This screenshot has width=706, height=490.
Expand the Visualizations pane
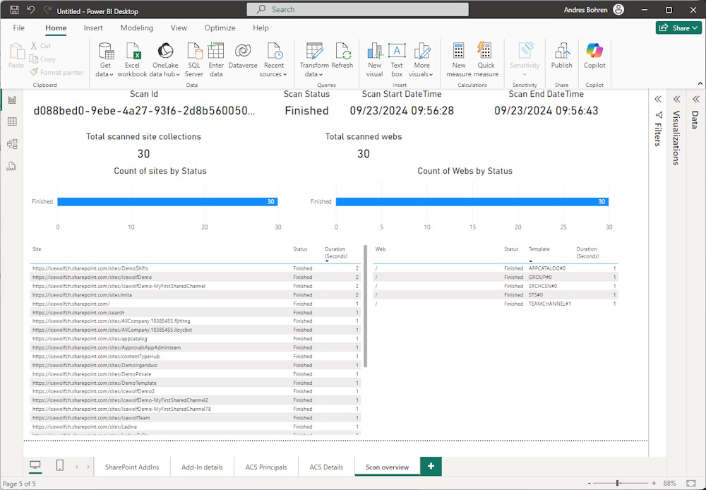(677, 99)
